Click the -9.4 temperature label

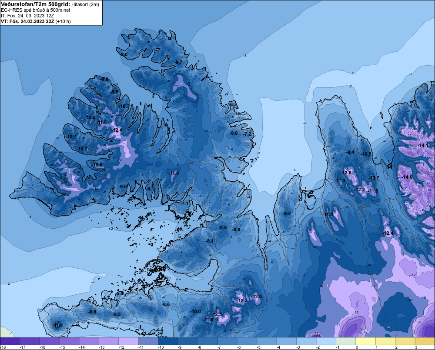350,152
